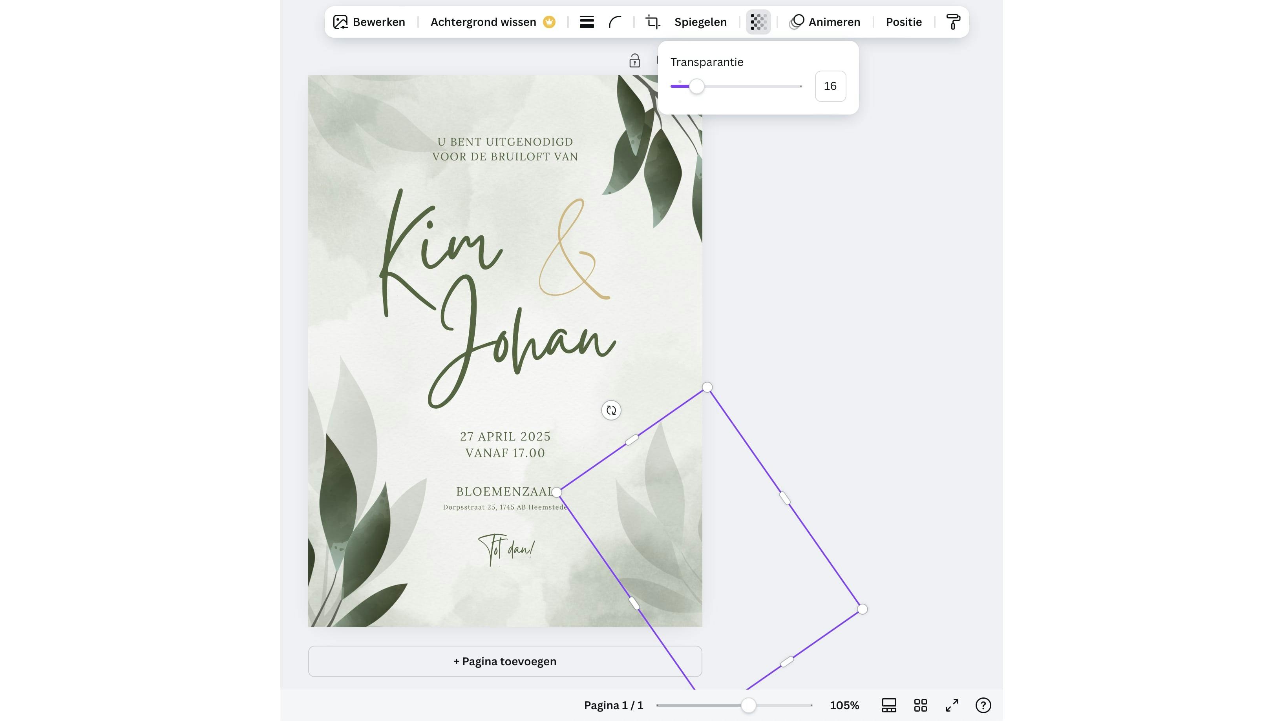Click the + Pagina toevoegen button
Image resolution: width=1283 pixels, height=721 pixels.
(504, 661)
